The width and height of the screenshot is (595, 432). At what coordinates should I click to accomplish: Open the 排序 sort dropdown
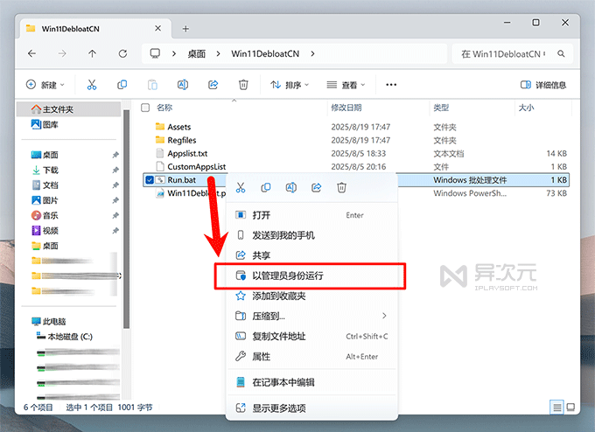click(289, 85)
